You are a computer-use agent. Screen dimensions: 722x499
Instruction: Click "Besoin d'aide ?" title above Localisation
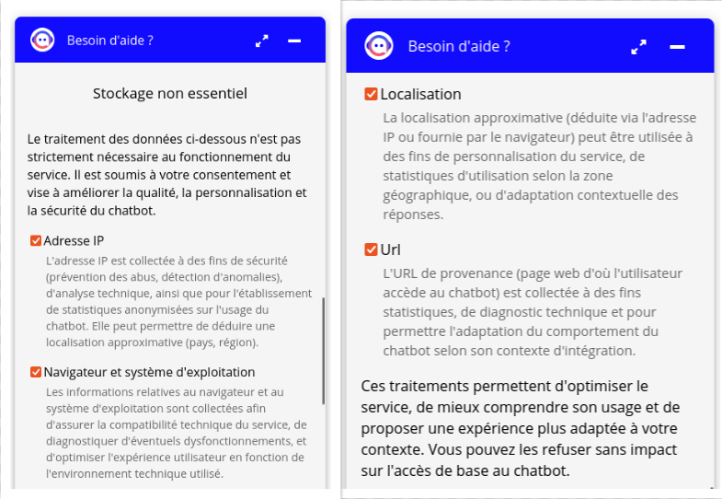[x=459, y=46]
